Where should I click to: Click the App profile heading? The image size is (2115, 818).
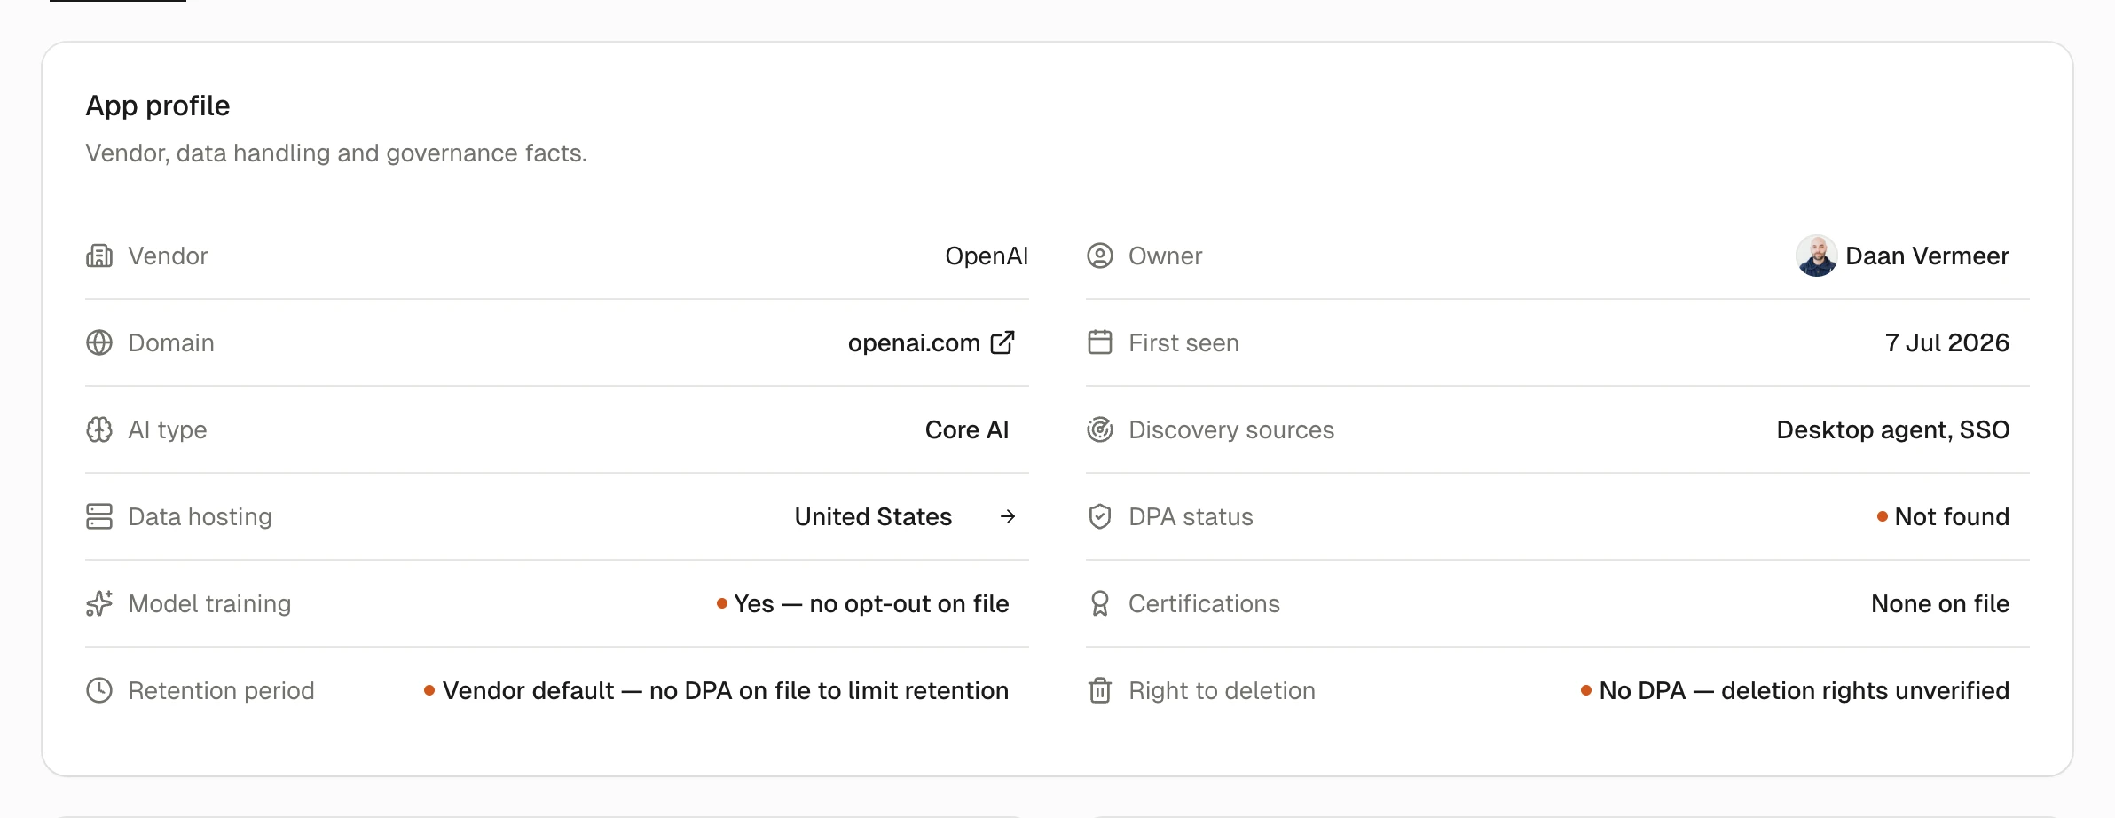(158, 106)
